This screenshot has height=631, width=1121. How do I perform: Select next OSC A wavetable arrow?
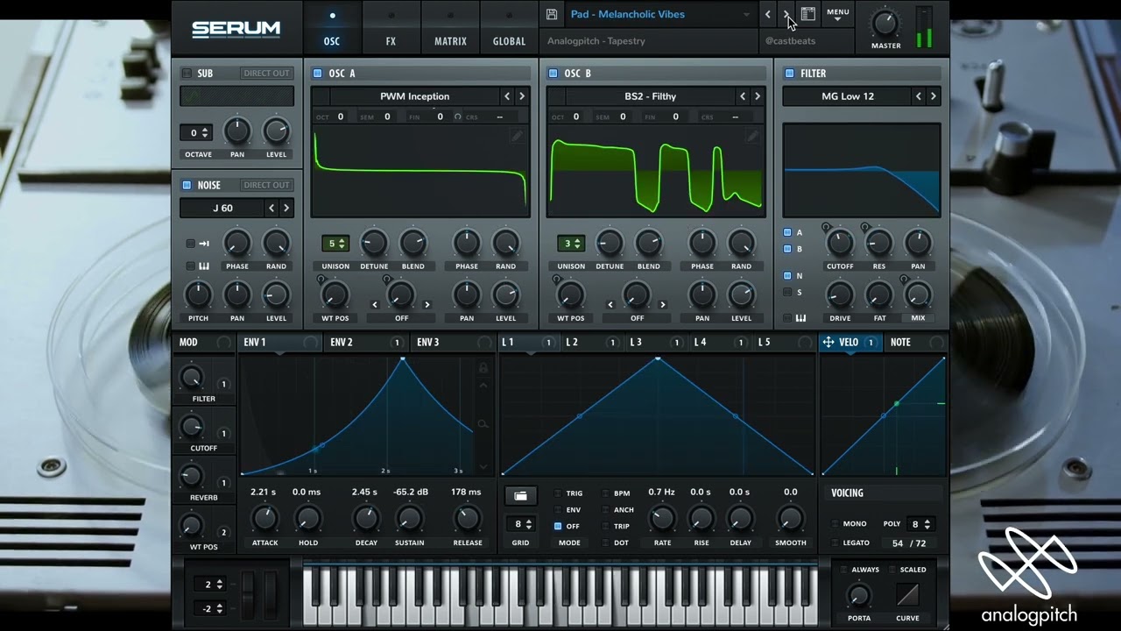522,96
